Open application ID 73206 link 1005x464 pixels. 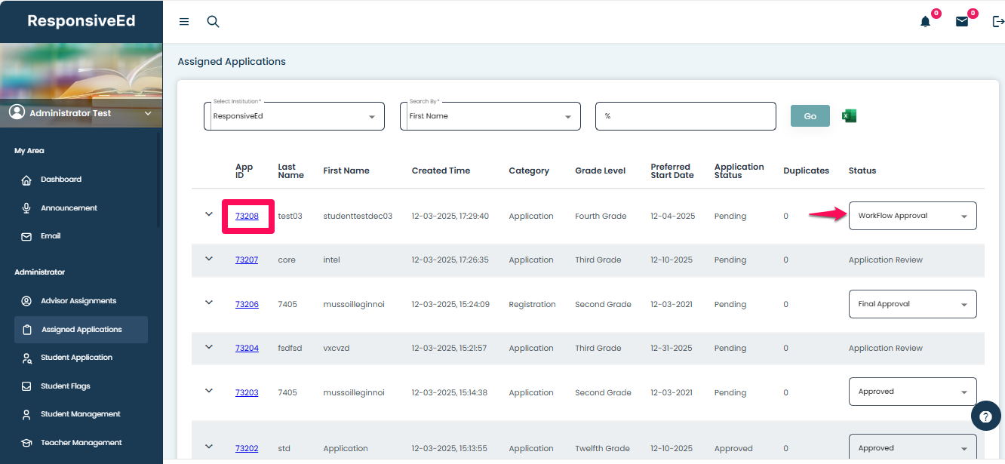(x=247, y=305)
